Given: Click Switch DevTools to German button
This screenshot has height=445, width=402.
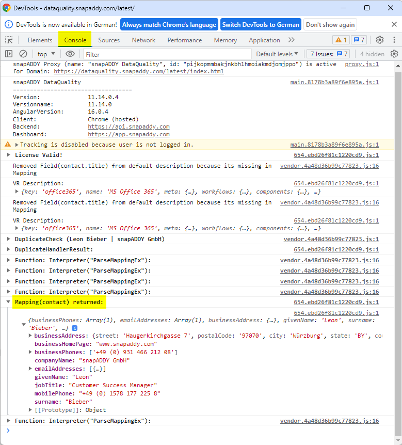Looking at the screenshot, I should coord(261,25).
